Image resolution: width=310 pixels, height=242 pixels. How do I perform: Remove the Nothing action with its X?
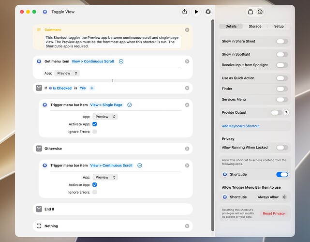click(187, 226)
